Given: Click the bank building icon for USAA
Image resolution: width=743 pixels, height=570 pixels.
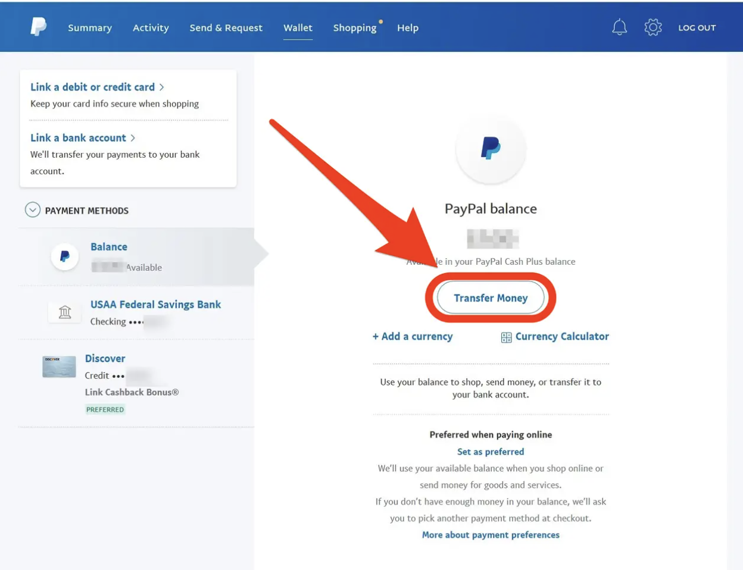Looking at the screenshot, I should (65, 312).
